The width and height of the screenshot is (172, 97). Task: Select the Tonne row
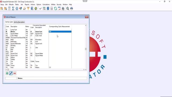(38, 65)
